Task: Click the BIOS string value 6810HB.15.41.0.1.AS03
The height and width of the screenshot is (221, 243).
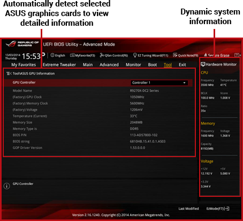Action: pyautogui.click(x=148, y=141)
